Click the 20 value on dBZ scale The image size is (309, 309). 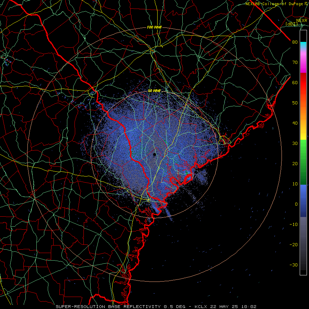click(295, 164)
